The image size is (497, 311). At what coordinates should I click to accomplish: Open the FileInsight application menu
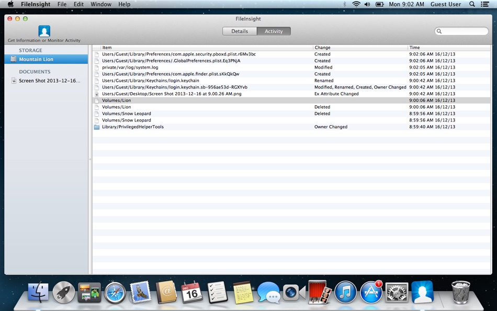pyautogui.click(x=36, y=4)
